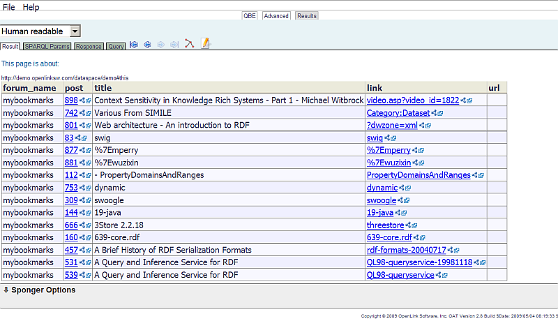
Task: Select the Result sub-tab
Action: [10, 47]
